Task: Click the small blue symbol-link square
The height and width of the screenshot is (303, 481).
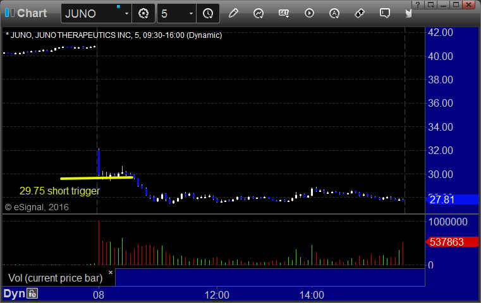Action: tap(118, 6)
